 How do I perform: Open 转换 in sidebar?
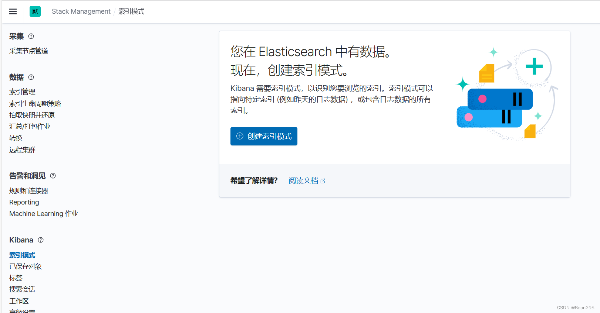pyautogui.click(x=16, y=138)
